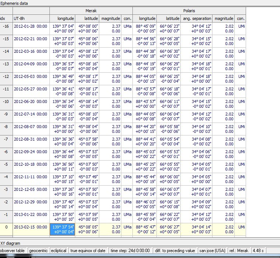
Task: Click the Merak latitude column header
Action: [87, 18]
